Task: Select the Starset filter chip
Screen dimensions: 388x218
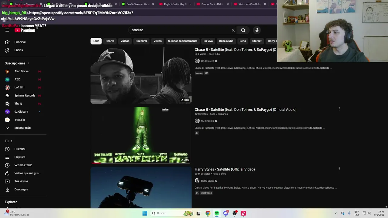Action: tap(257, 41)
